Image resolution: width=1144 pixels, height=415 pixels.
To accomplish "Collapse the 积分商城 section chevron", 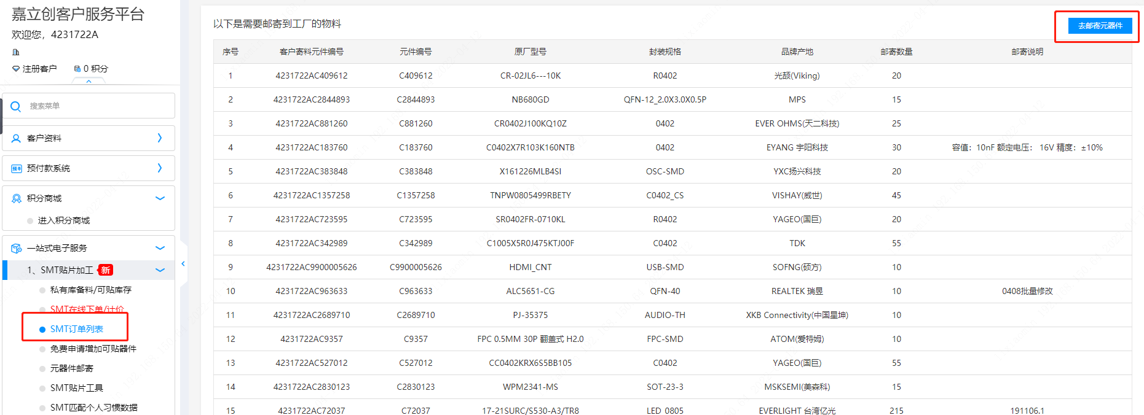I will click(160, 198).
